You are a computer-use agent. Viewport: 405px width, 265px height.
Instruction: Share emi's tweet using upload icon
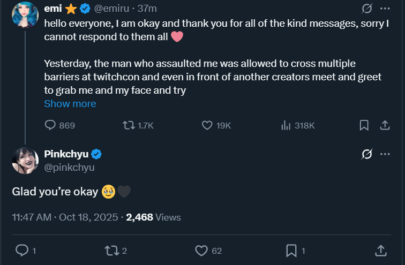coord(384,125)
